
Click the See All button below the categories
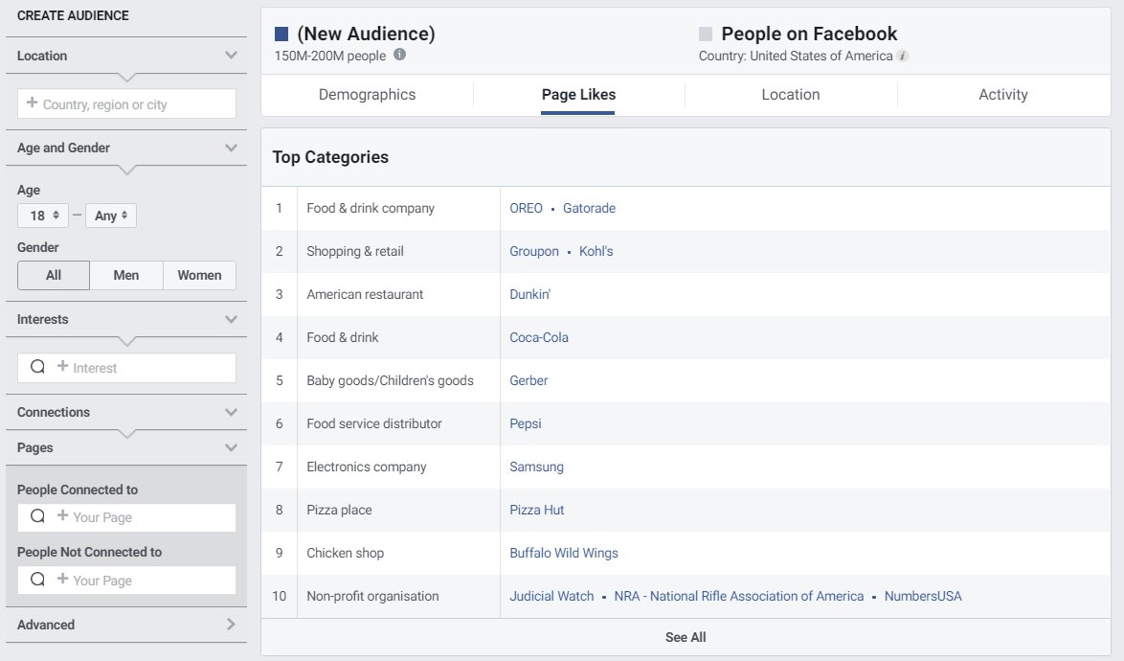click(686, 636)
